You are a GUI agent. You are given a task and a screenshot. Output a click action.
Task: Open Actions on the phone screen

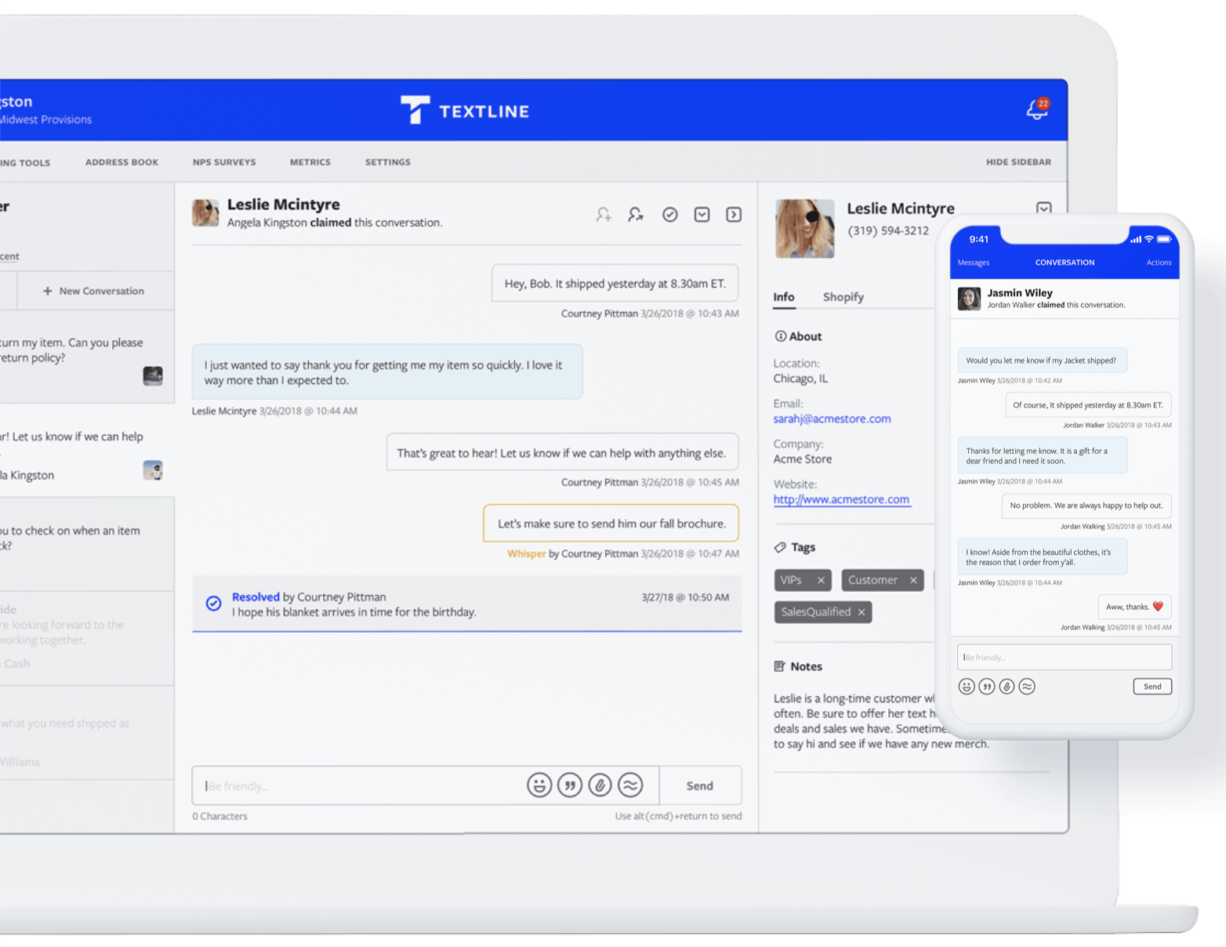[1159, 263]
